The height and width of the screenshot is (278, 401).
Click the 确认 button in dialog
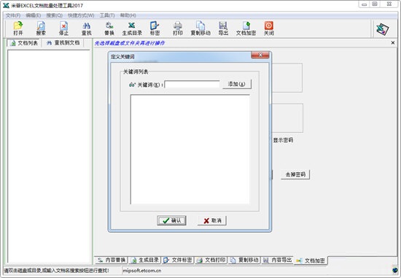point(171,220)
